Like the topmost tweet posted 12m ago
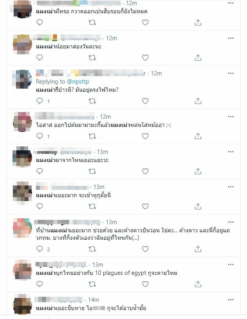 [x=145, y=22]
